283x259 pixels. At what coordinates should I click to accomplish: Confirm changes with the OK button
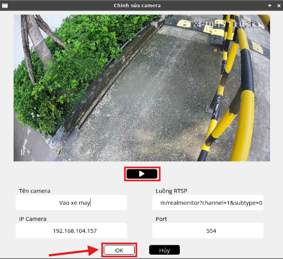119,250
